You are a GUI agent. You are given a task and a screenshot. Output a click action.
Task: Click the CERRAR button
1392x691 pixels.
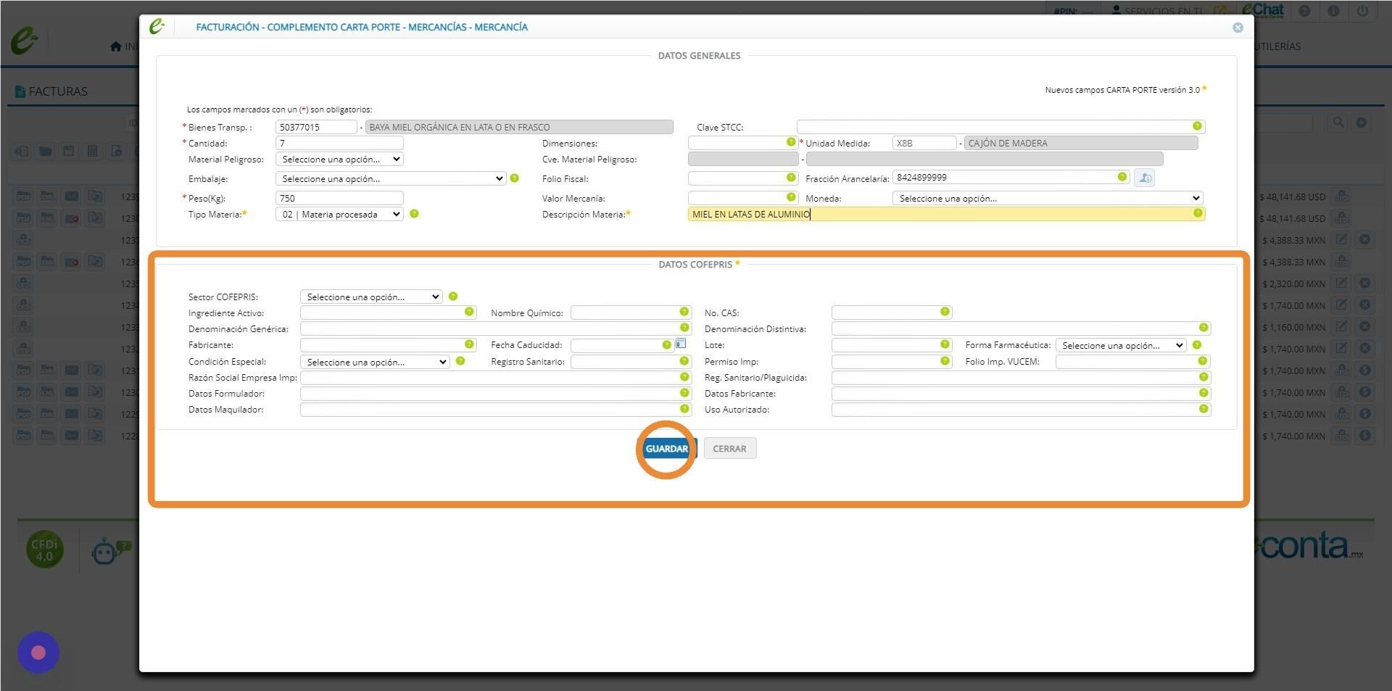point(729,449)
